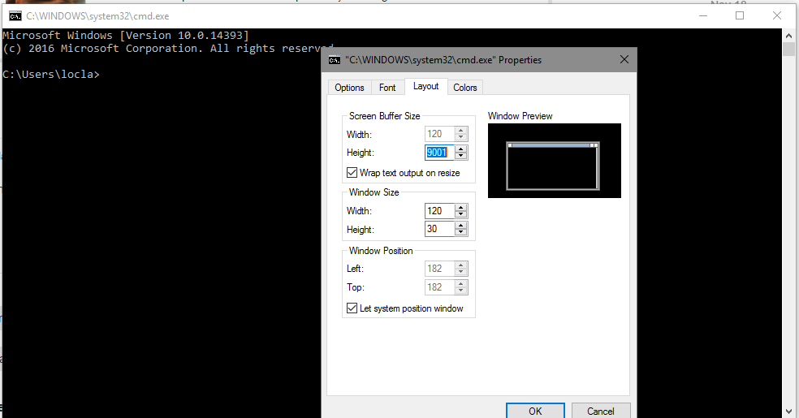Decrease Window Size Height with down arrow
Viewport: 799px width, 418px height.
click(461, 233)
